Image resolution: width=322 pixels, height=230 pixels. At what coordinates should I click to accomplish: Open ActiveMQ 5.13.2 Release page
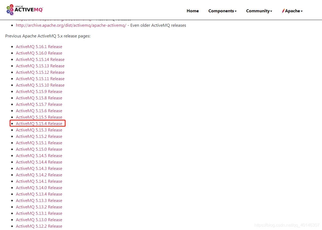39,207
